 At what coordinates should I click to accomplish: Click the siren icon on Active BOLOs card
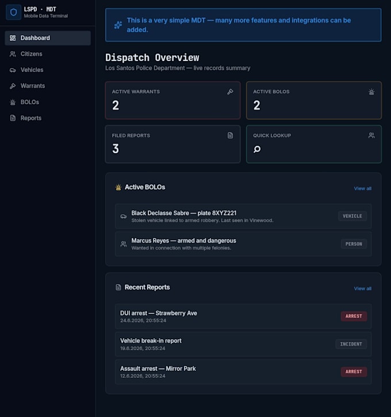[371, 92]
